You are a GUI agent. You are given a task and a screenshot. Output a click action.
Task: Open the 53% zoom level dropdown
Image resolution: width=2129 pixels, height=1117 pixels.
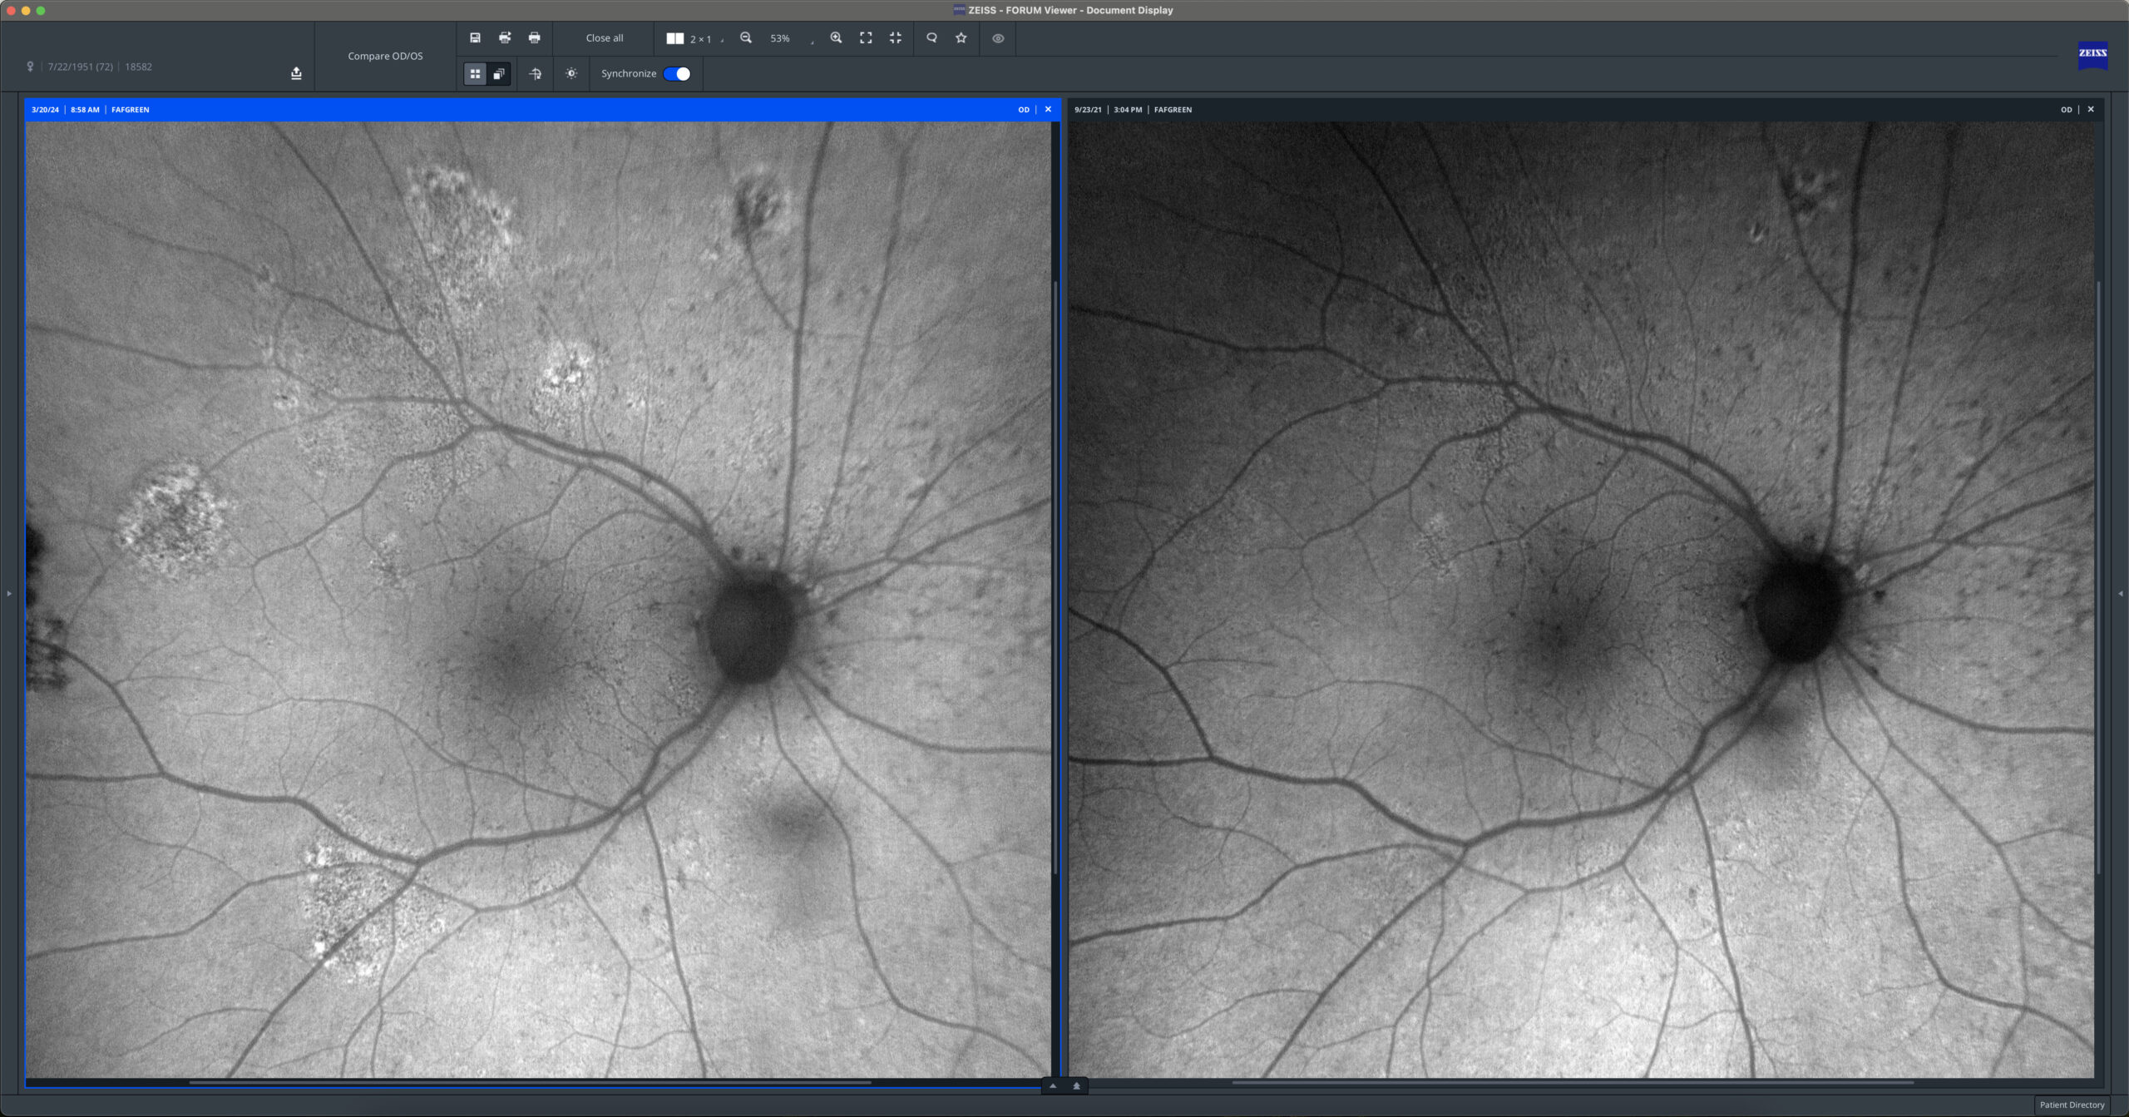(x=791, y=39)
